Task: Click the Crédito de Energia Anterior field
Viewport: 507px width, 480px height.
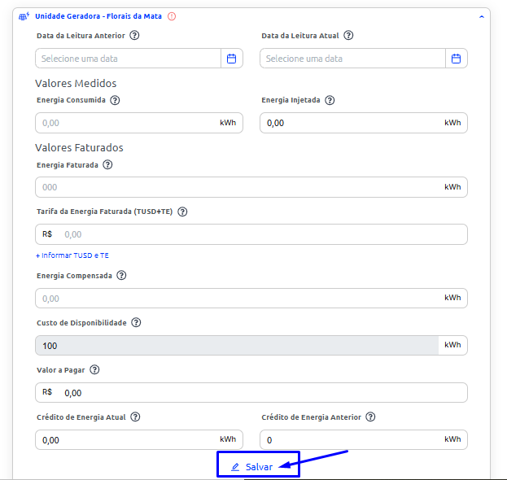Action: (x=351, y=440)
